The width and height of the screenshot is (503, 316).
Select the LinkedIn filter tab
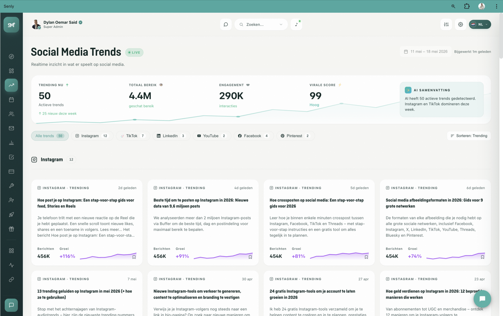[171, 136]
